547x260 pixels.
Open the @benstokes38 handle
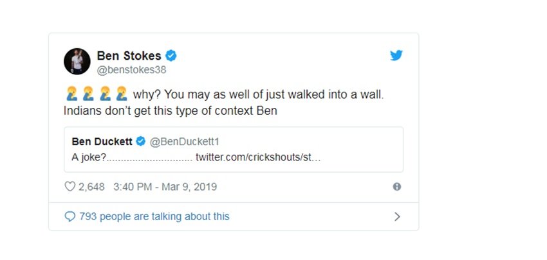(x=131, y=70)
